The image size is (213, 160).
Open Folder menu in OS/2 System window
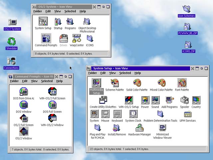38,11
